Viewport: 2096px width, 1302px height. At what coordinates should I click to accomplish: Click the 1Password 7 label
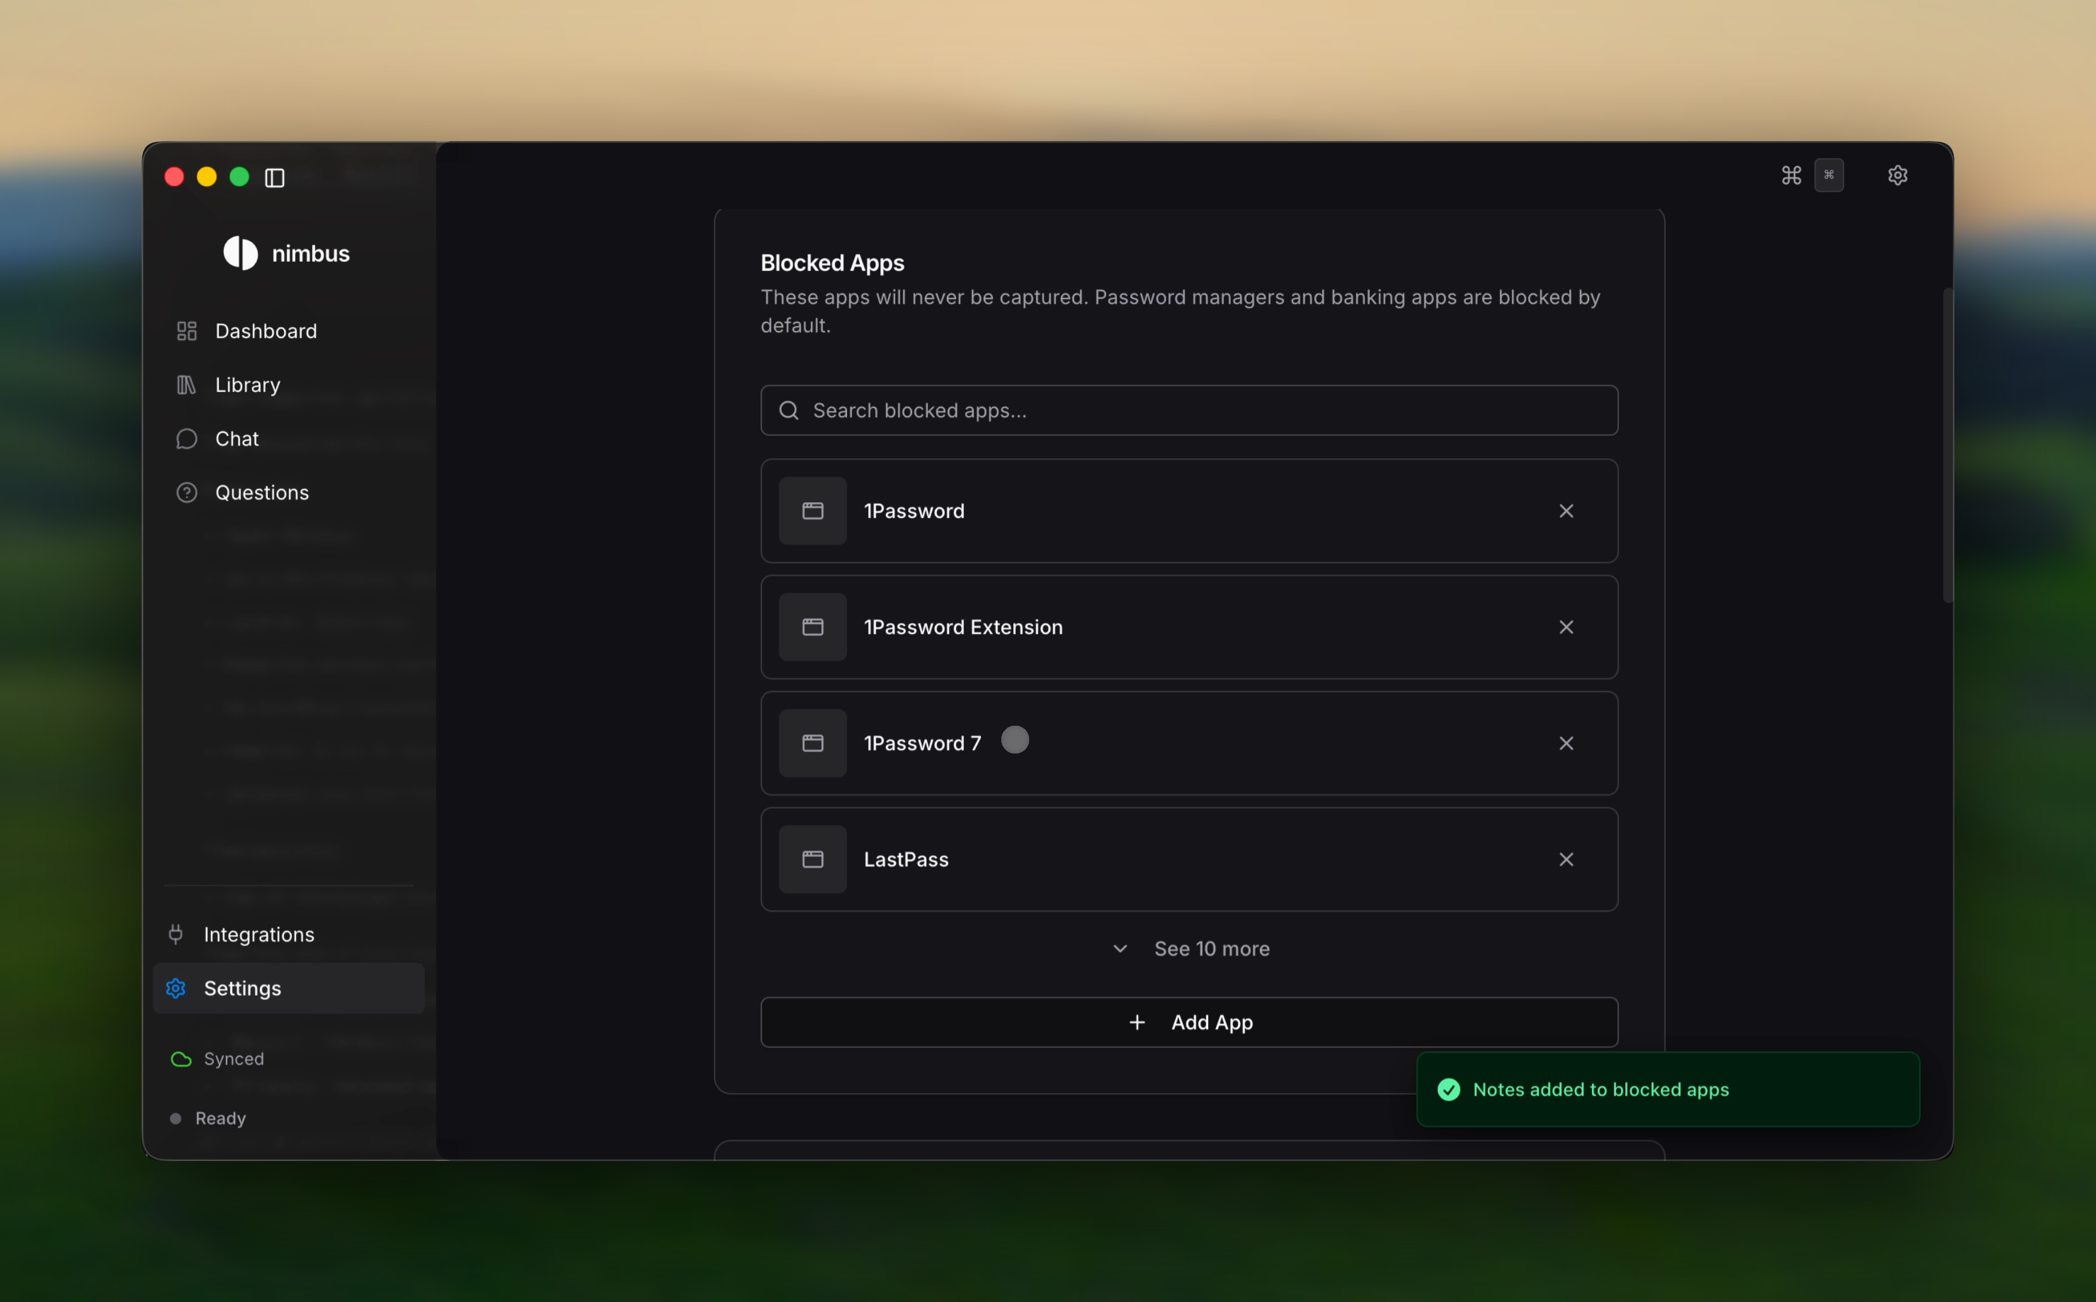coord(922,743)
